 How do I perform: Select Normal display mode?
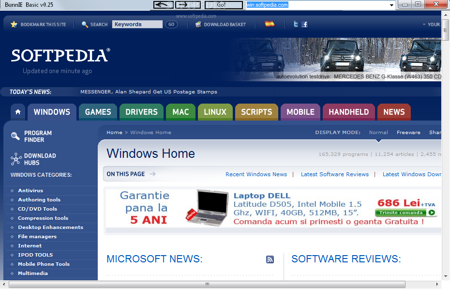coord(378,132)
